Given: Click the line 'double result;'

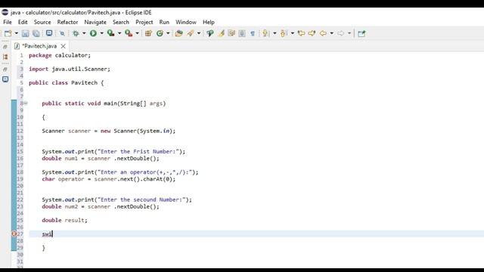Looking at the screenshot, I should pos(64,220).
